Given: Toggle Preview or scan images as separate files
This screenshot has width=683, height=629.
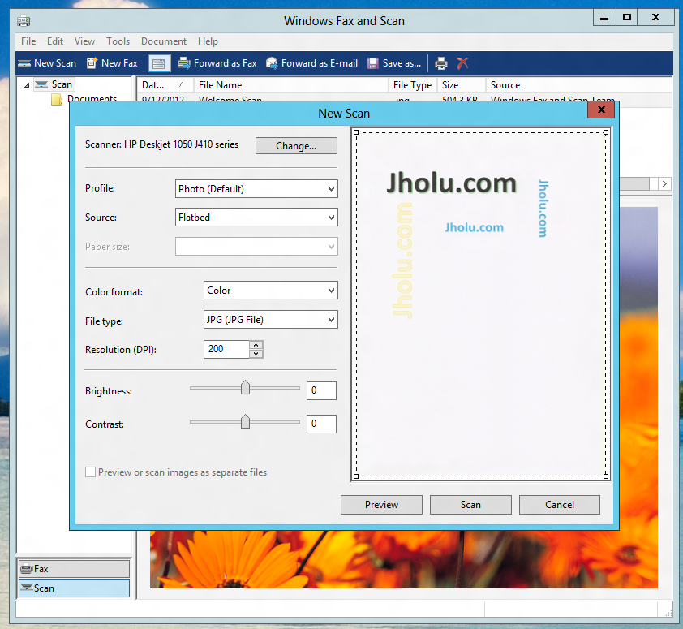Looking at the screenshot, I should click(91, 472).
